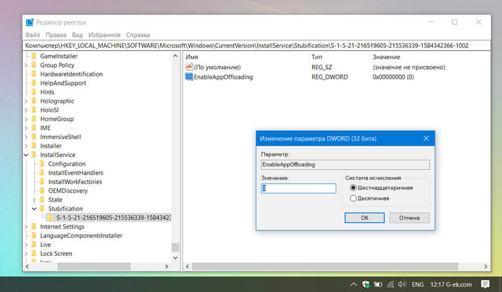Expand the Group Policy key
The width and height of the screenshot is (502, 292).
tap(26, 65)
